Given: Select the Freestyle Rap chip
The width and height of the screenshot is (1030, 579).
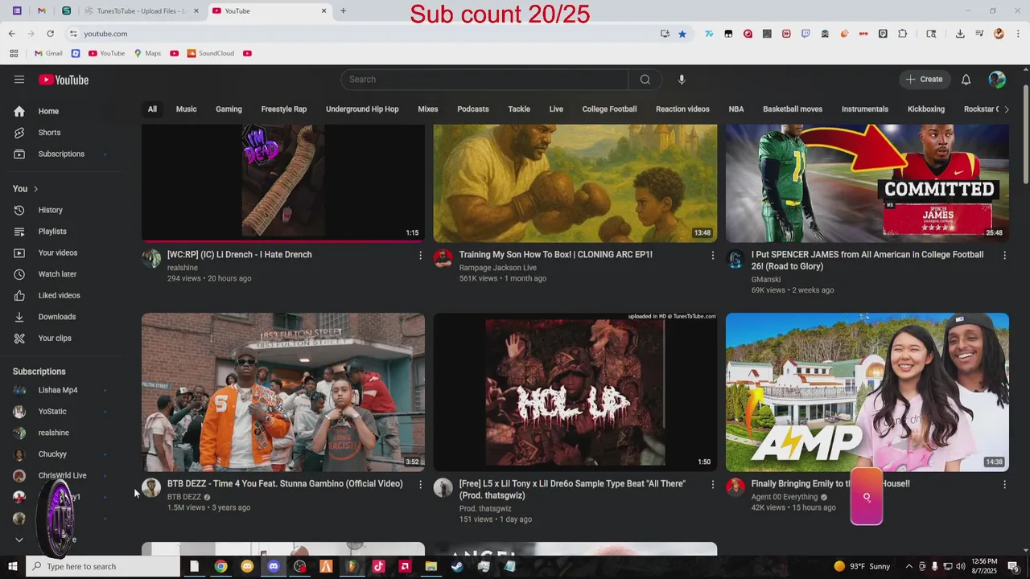Looking at the screenshot, I should [284, 109].
